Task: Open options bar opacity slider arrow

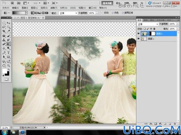Action: click(x=97, y=13)
